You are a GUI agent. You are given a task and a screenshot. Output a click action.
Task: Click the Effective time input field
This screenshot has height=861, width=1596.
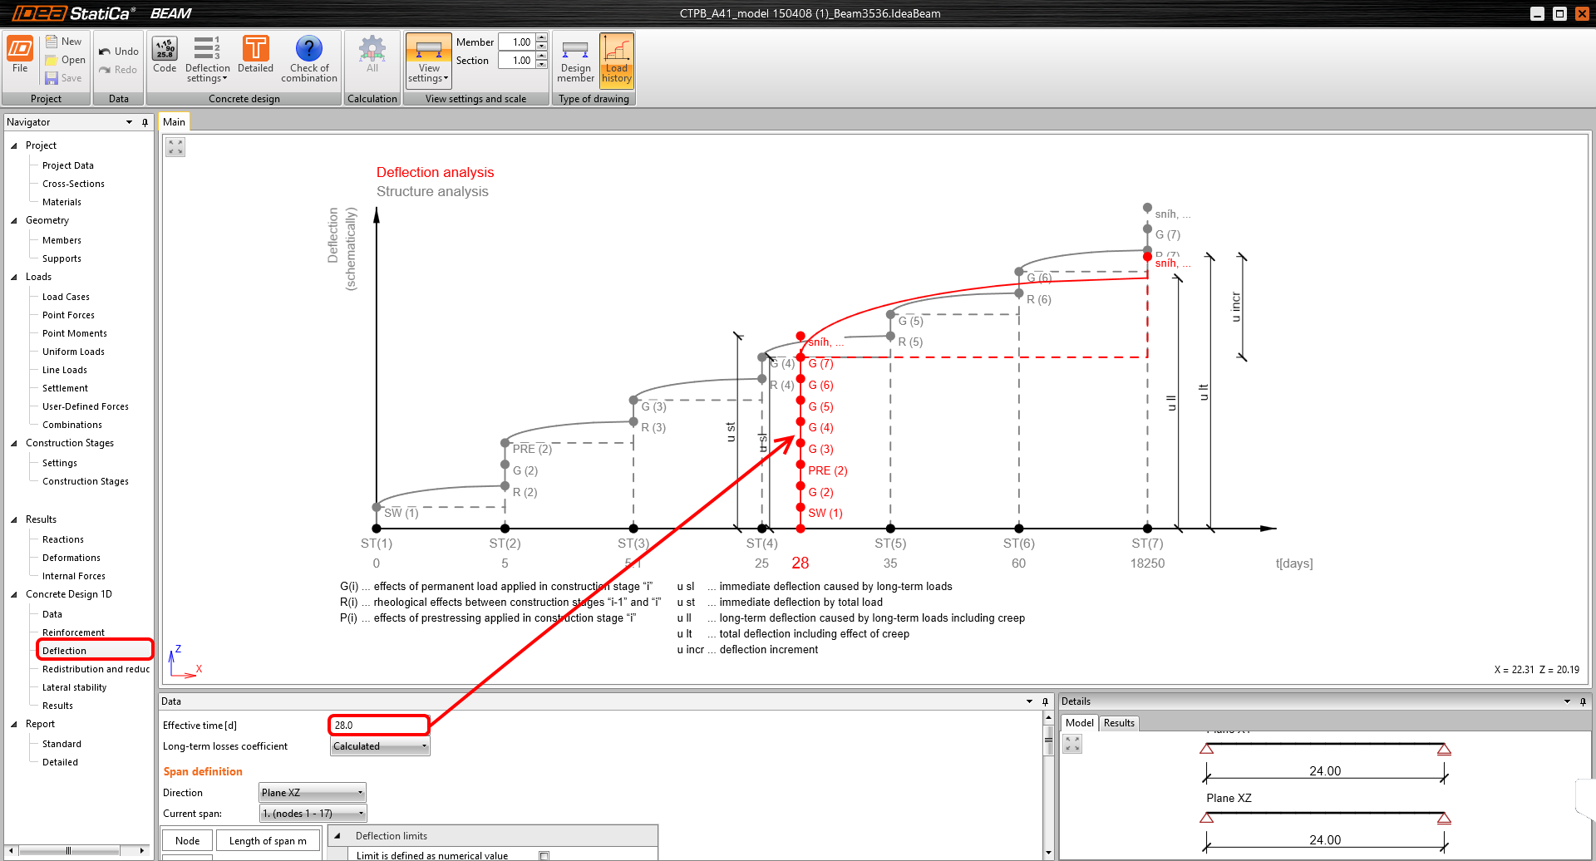click(378, 725)
